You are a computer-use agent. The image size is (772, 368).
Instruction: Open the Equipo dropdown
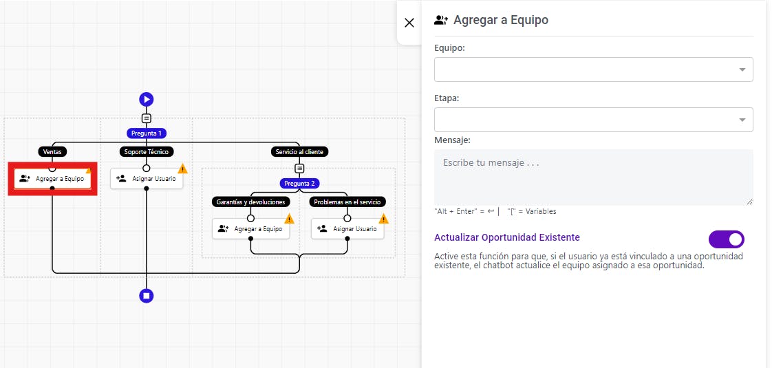[x=593, y=69]
